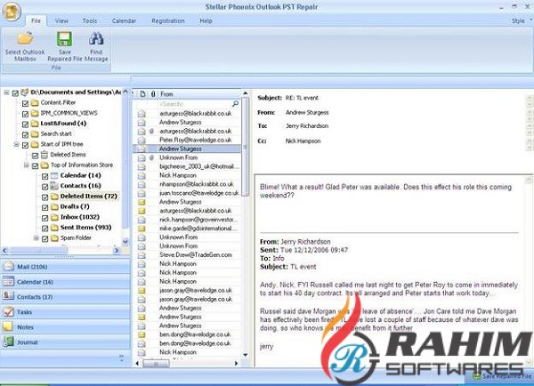Click the From column header

(200, 94)
